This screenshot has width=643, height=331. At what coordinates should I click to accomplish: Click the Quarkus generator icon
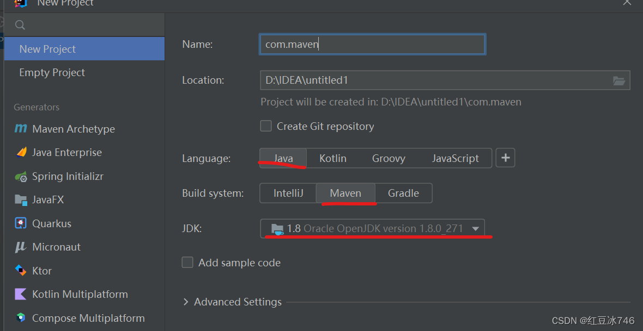[21, 223]
